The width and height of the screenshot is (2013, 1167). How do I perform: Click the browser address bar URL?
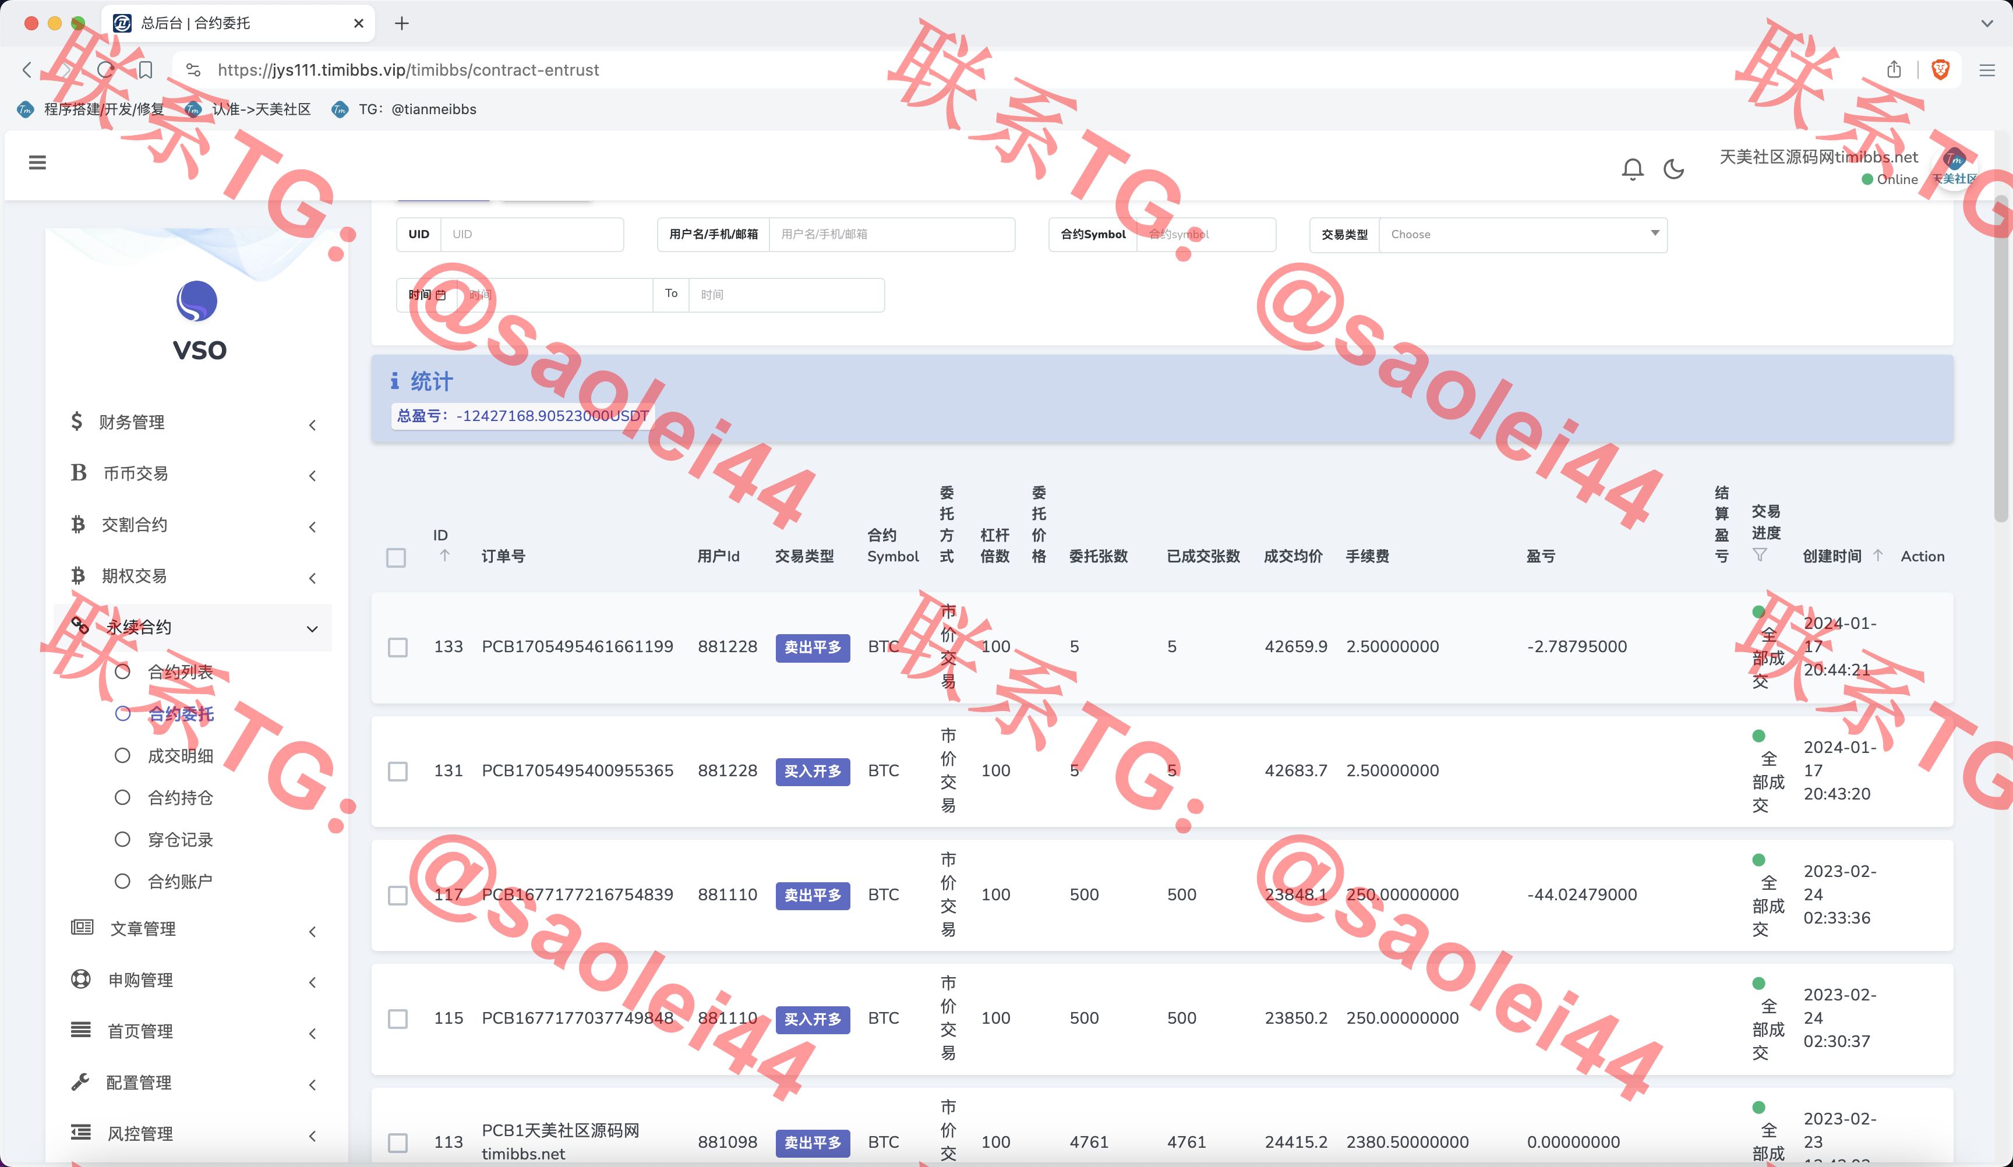pyautogui.click(x=408, y=70)
